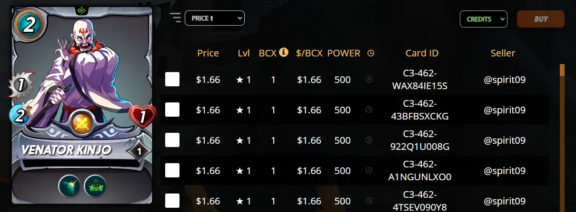Click the listings vertical scrollbar
Viewport: 576px width, 212px height.
pos(562,138)
